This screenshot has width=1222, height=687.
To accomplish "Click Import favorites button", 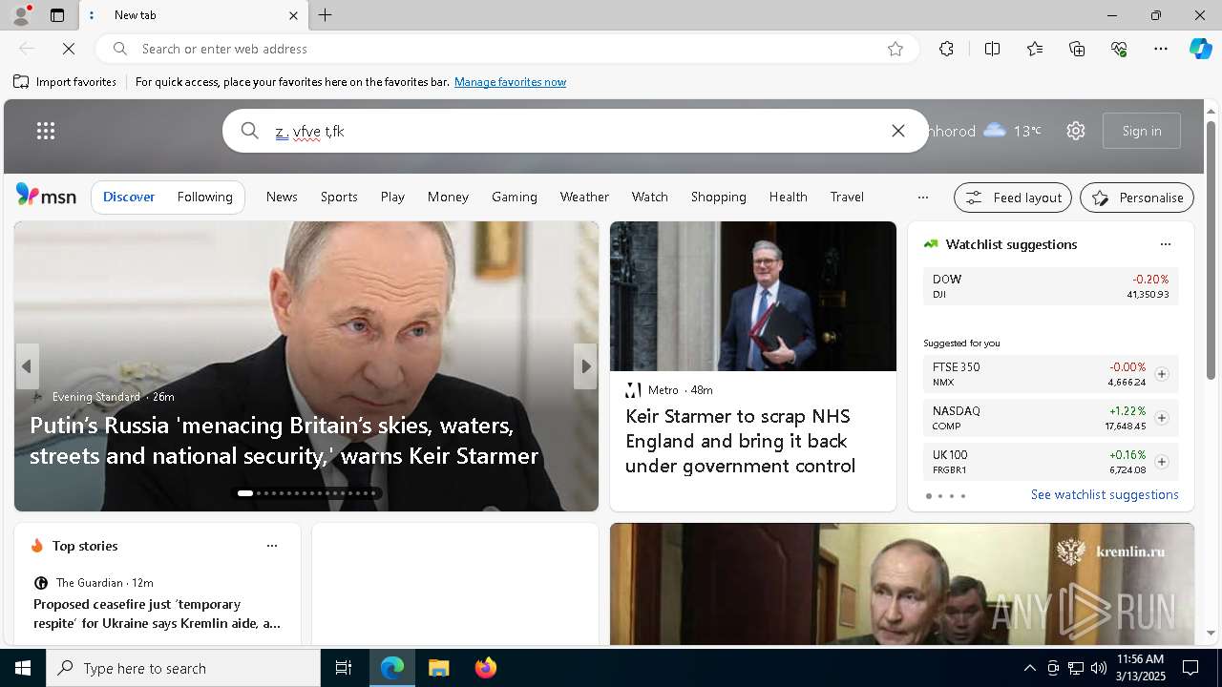I will pos(65,82).
